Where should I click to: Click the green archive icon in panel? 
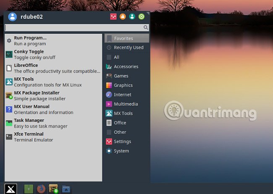29,189
